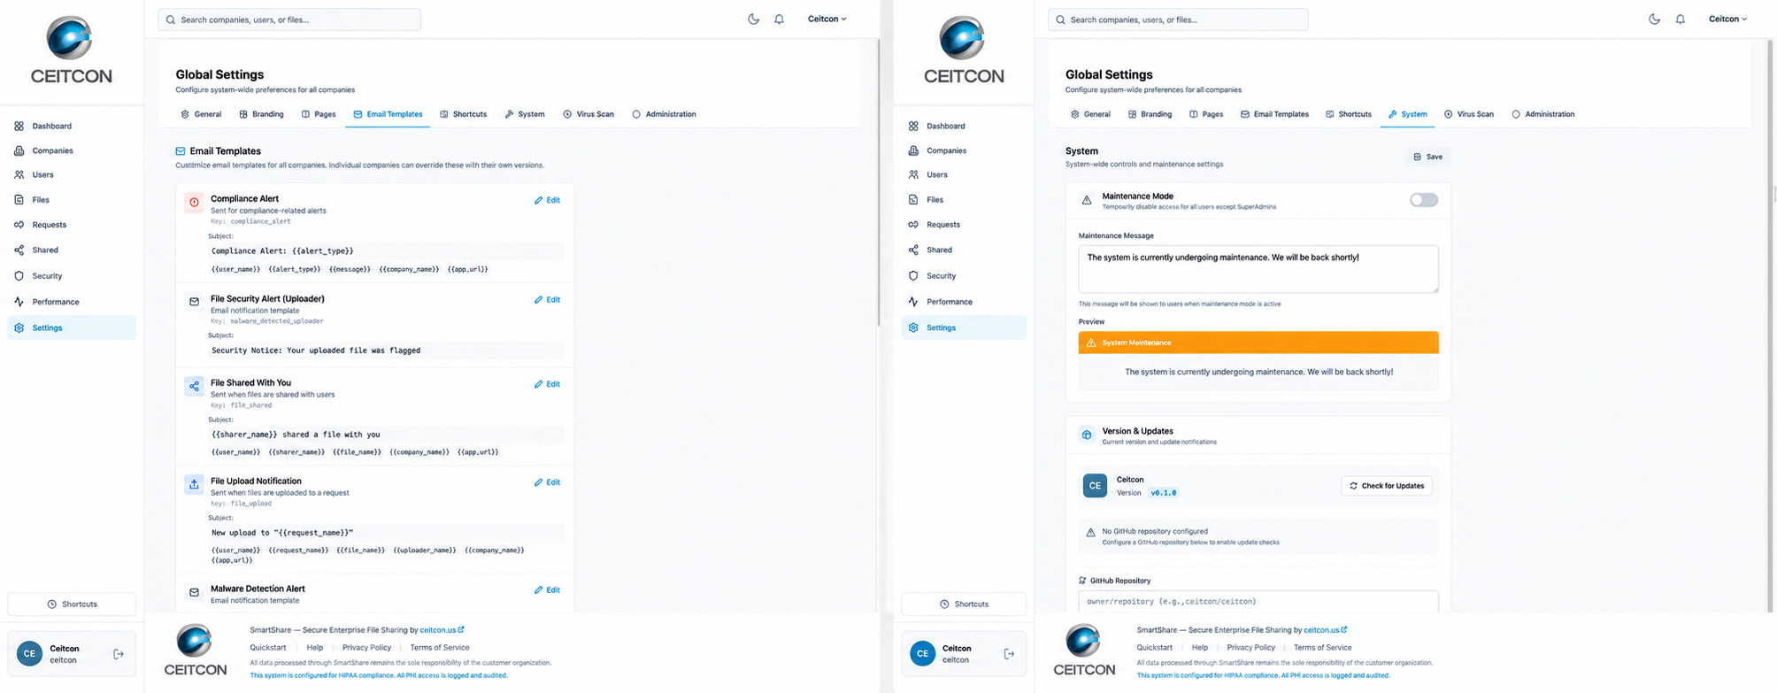The height and width of the screenshot is (693, 1777).
Task: Edit the File Security Alert (Uploader) template
Action: (547, 300)
